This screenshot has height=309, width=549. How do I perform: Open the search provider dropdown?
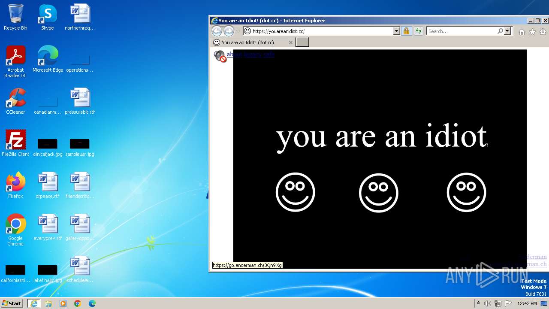pos(507,31)
